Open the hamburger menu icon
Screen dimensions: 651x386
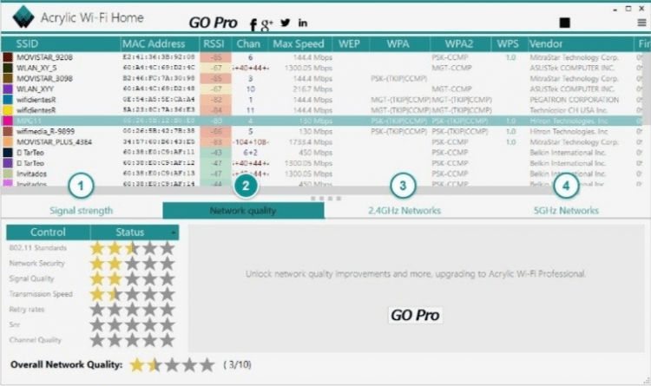point(641,23)
